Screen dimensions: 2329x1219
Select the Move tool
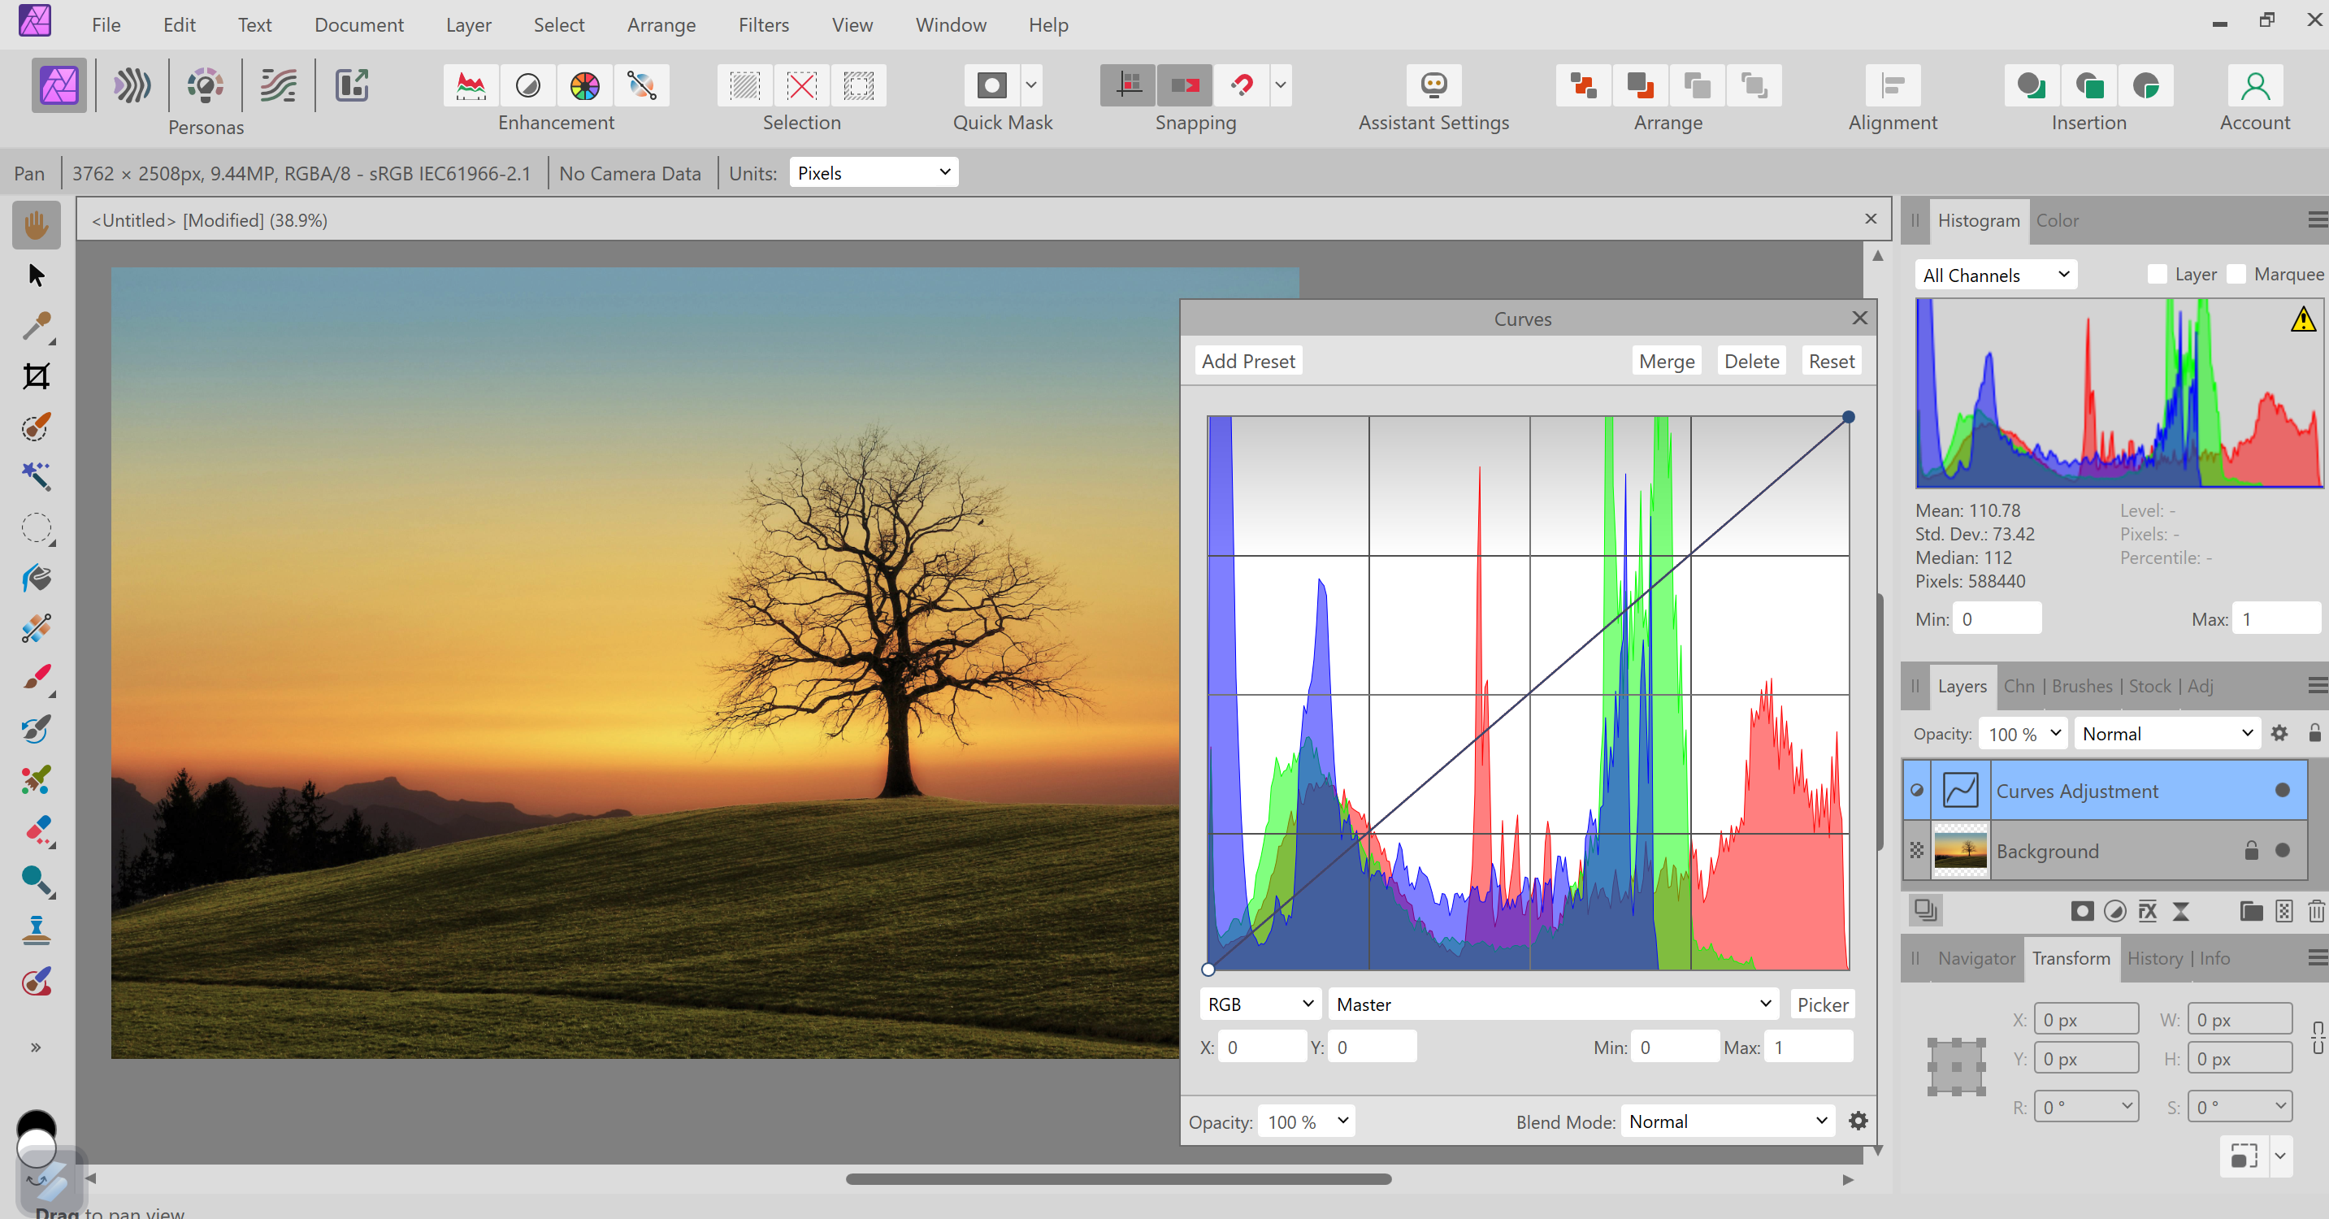37,274
